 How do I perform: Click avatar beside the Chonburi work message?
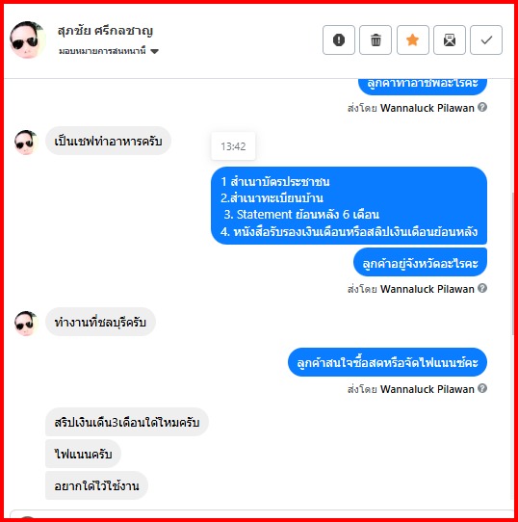click(26, 324)
